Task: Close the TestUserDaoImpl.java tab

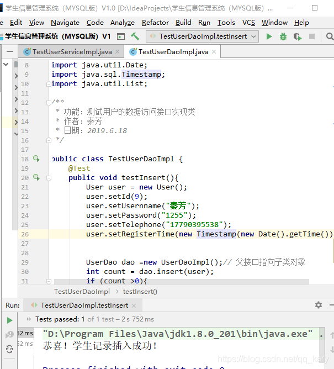Action: click(x=214, y=52)
